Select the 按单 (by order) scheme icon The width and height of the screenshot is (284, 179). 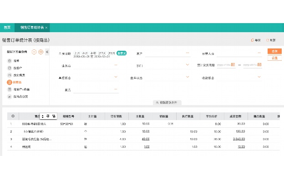click(x=10, y=61)
